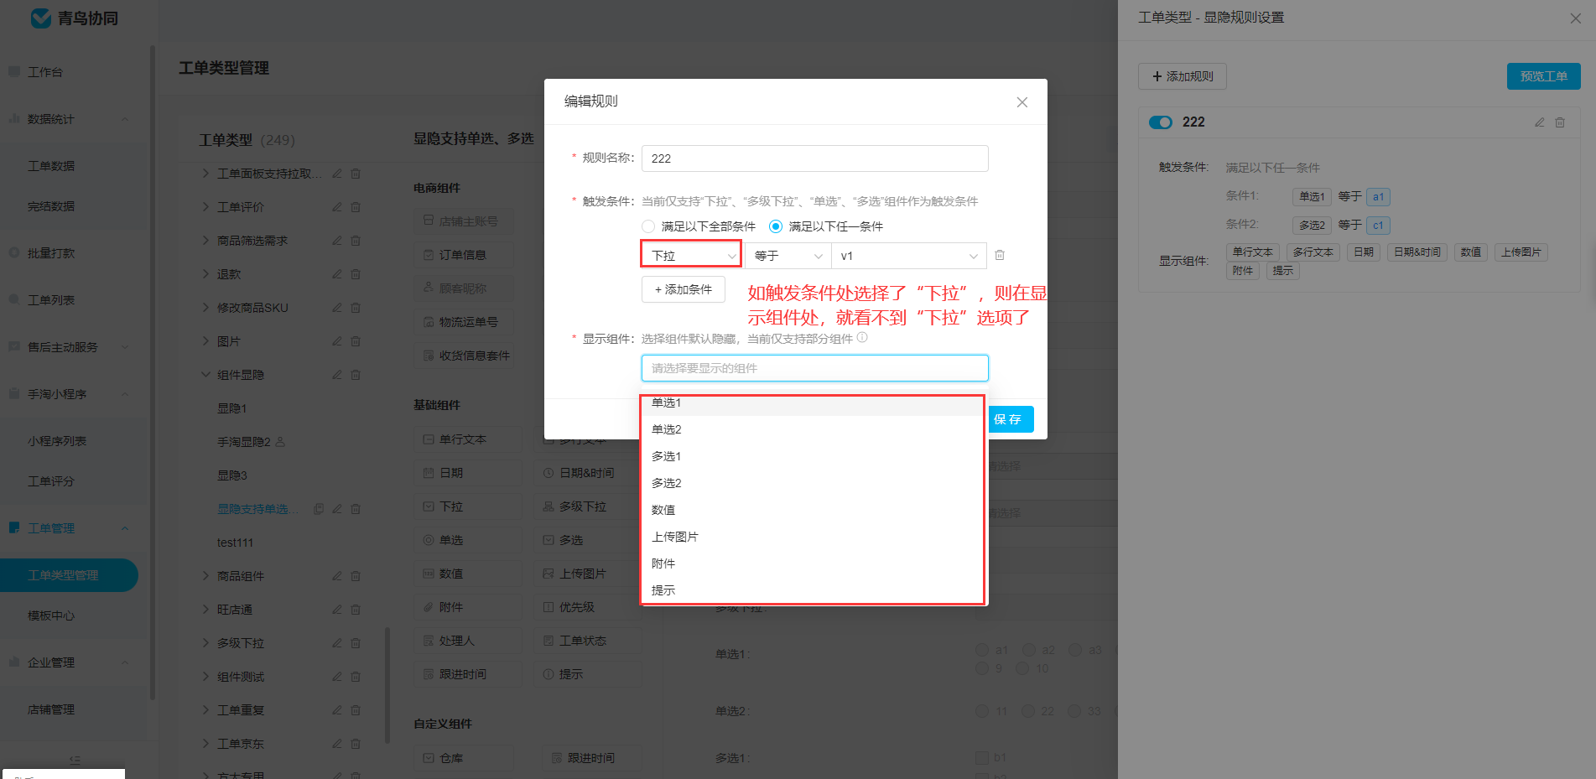The height and width of the screenshot is (779, 1596).
Task: Edit the 商品筛选需求 type
Action: (x=336, y=241)
